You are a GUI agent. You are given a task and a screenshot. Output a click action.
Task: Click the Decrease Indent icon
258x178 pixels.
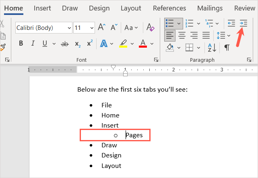pyautogui.click(x=231, y=23)
